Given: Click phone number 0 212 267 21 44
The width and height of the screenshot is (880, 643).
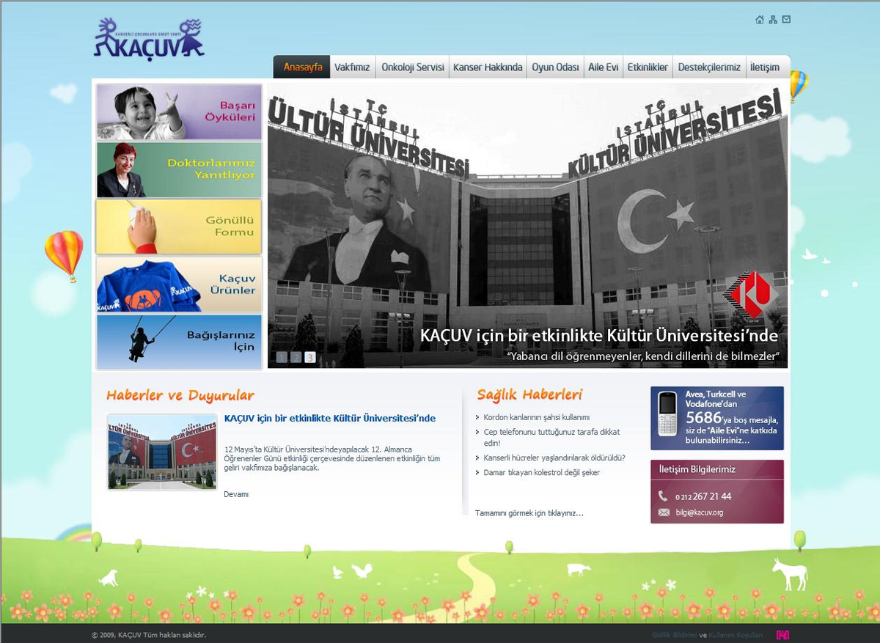Looking at the screenshot, I should (x=703, y=496).
